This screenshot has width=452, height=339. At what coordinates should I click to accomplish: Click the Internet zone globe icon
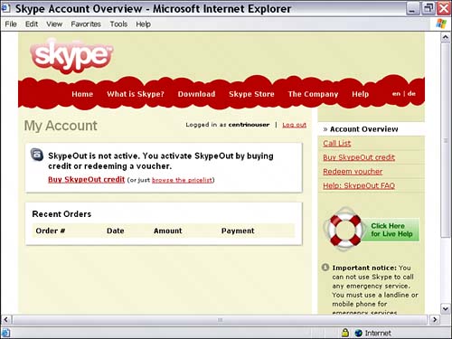[x=358, y=333]
